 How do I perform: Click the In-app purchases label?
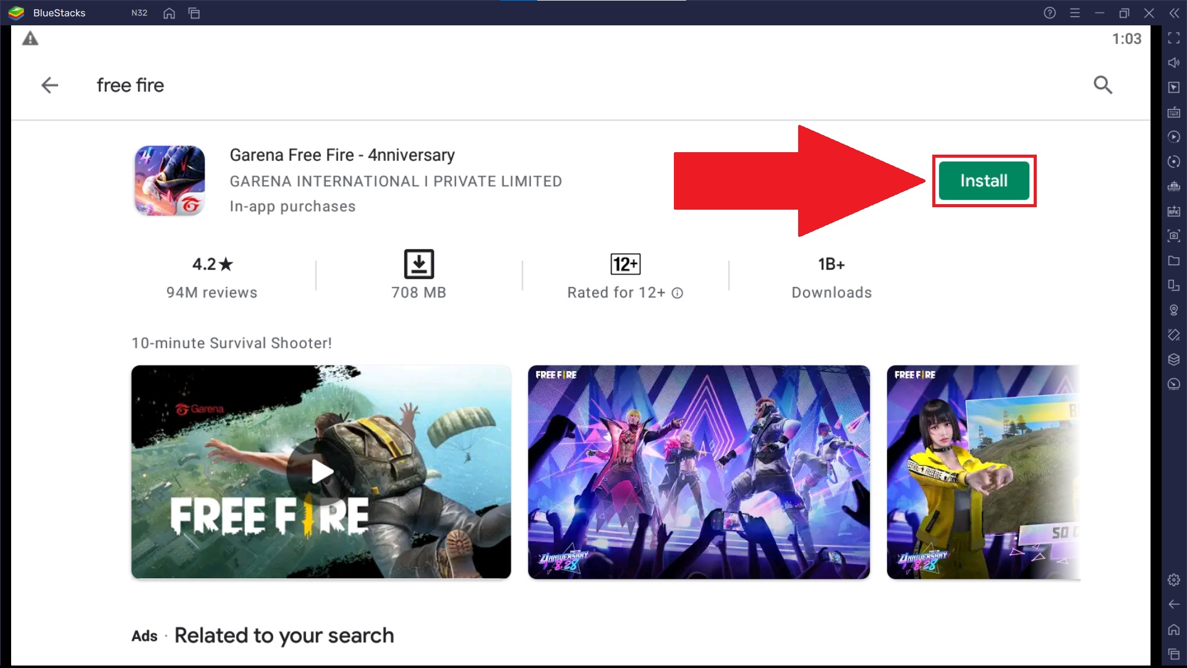coord(292,207)
